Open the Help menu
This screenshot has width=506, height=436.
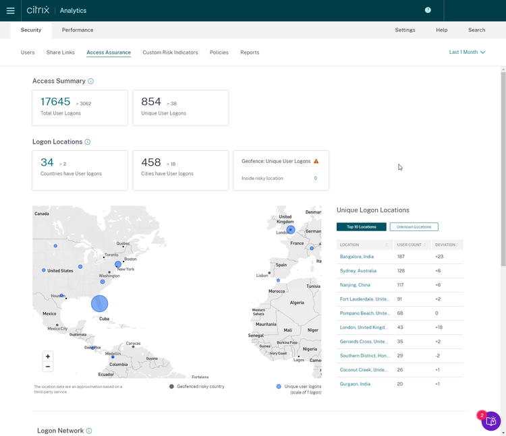tap(441, 30)
